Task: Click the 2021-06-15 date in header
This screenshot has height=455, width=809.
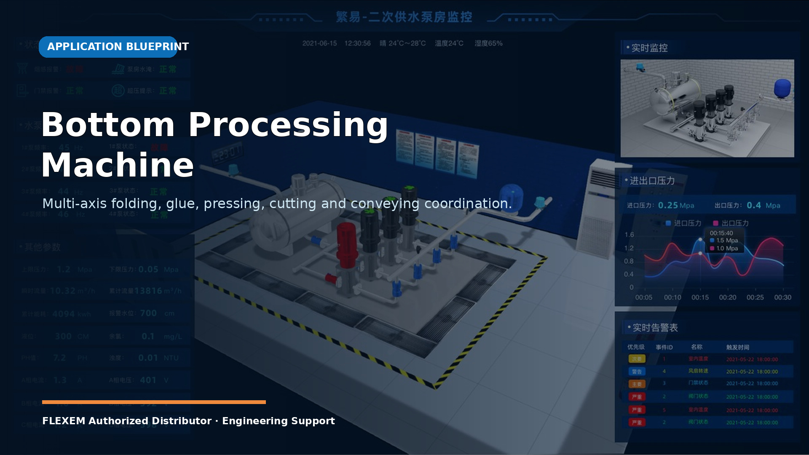Action: pyautogui.click(x=319, y=43)
